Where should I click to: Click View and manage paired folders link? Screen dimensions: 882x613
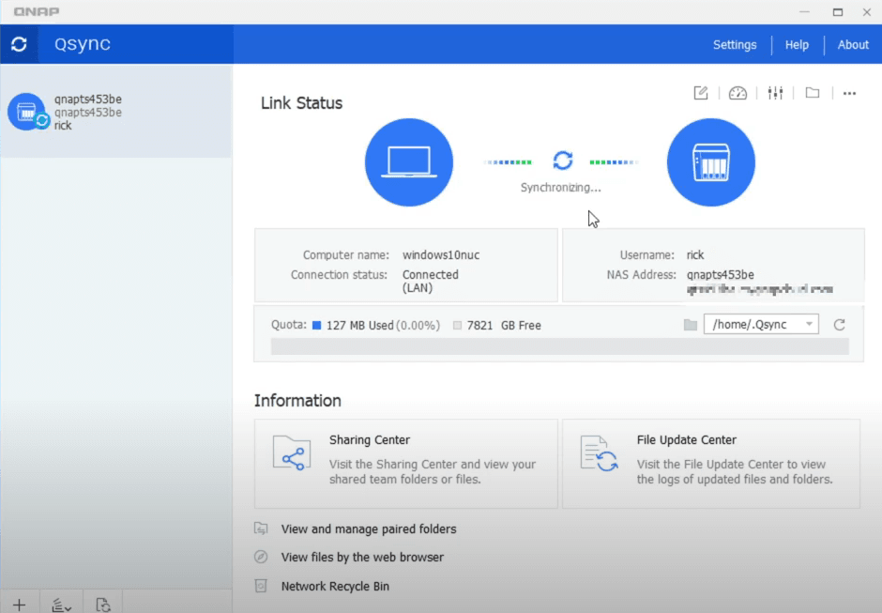click(368, 529)
